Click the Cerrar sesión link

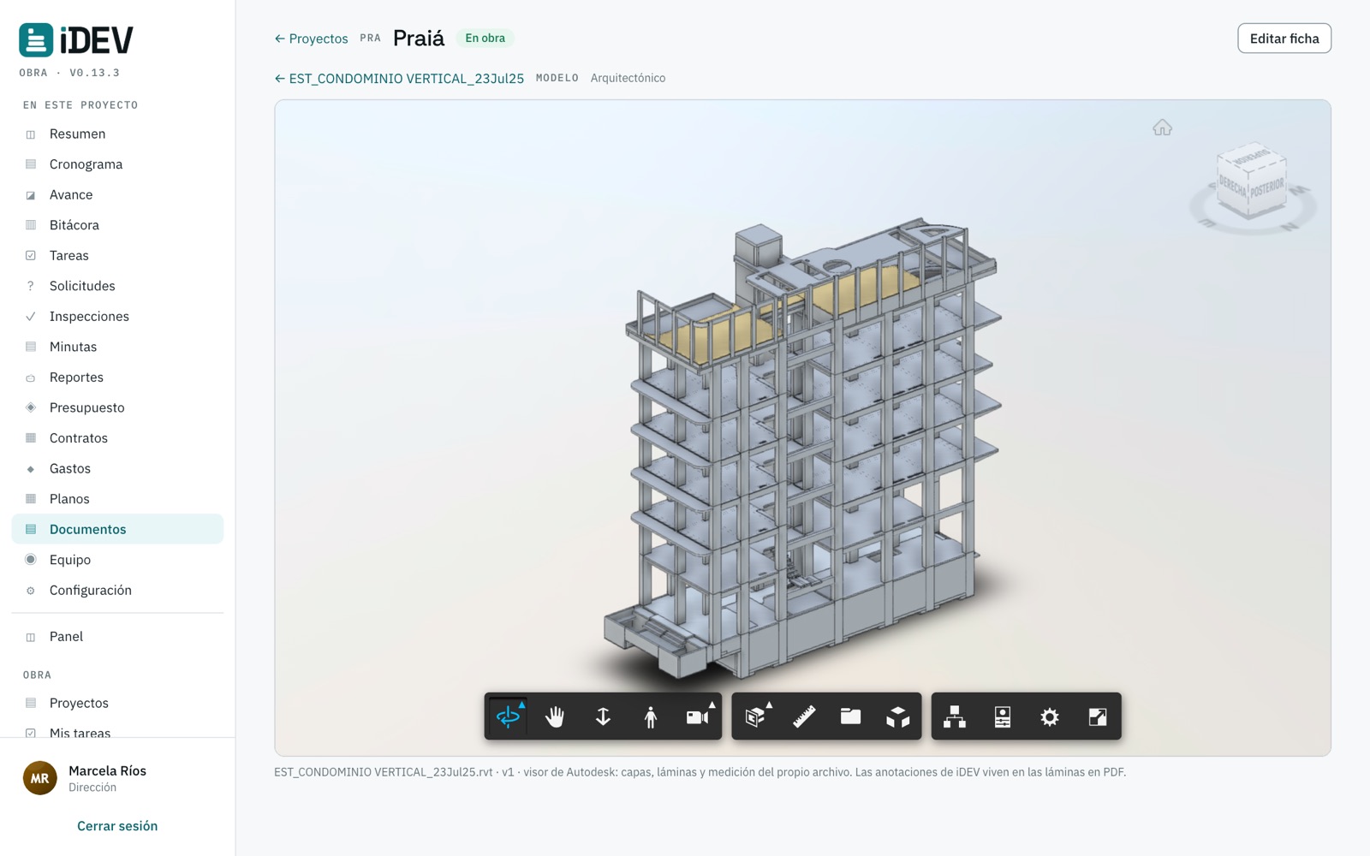[117, 826]
